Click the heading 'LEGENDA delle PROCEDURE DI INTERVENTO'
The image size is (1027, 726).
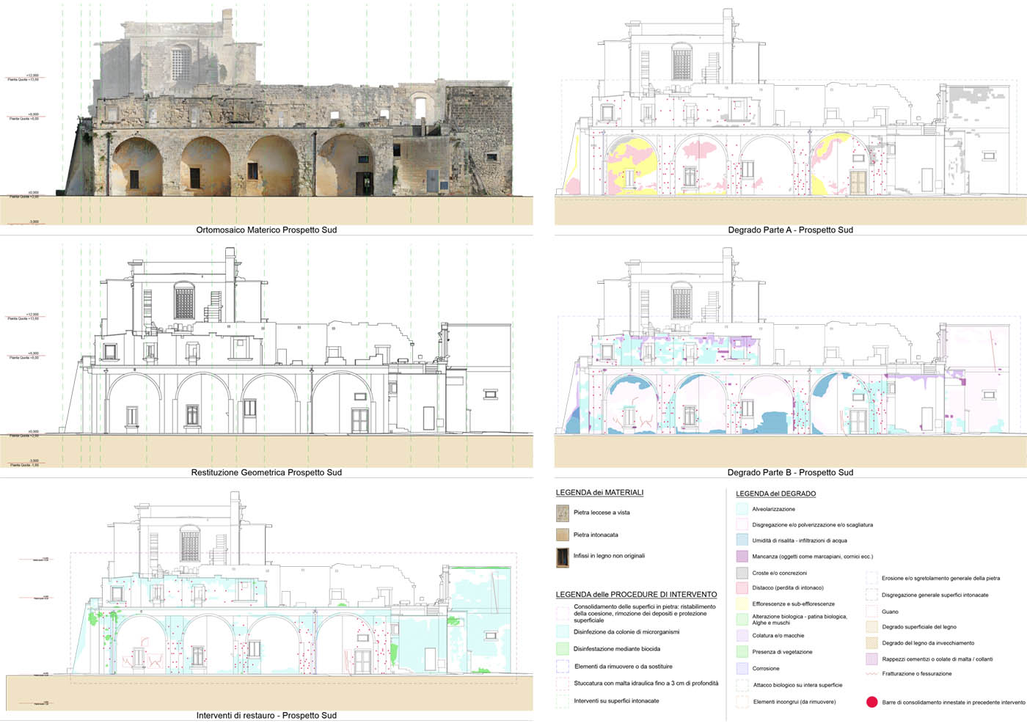click(636, 594)
